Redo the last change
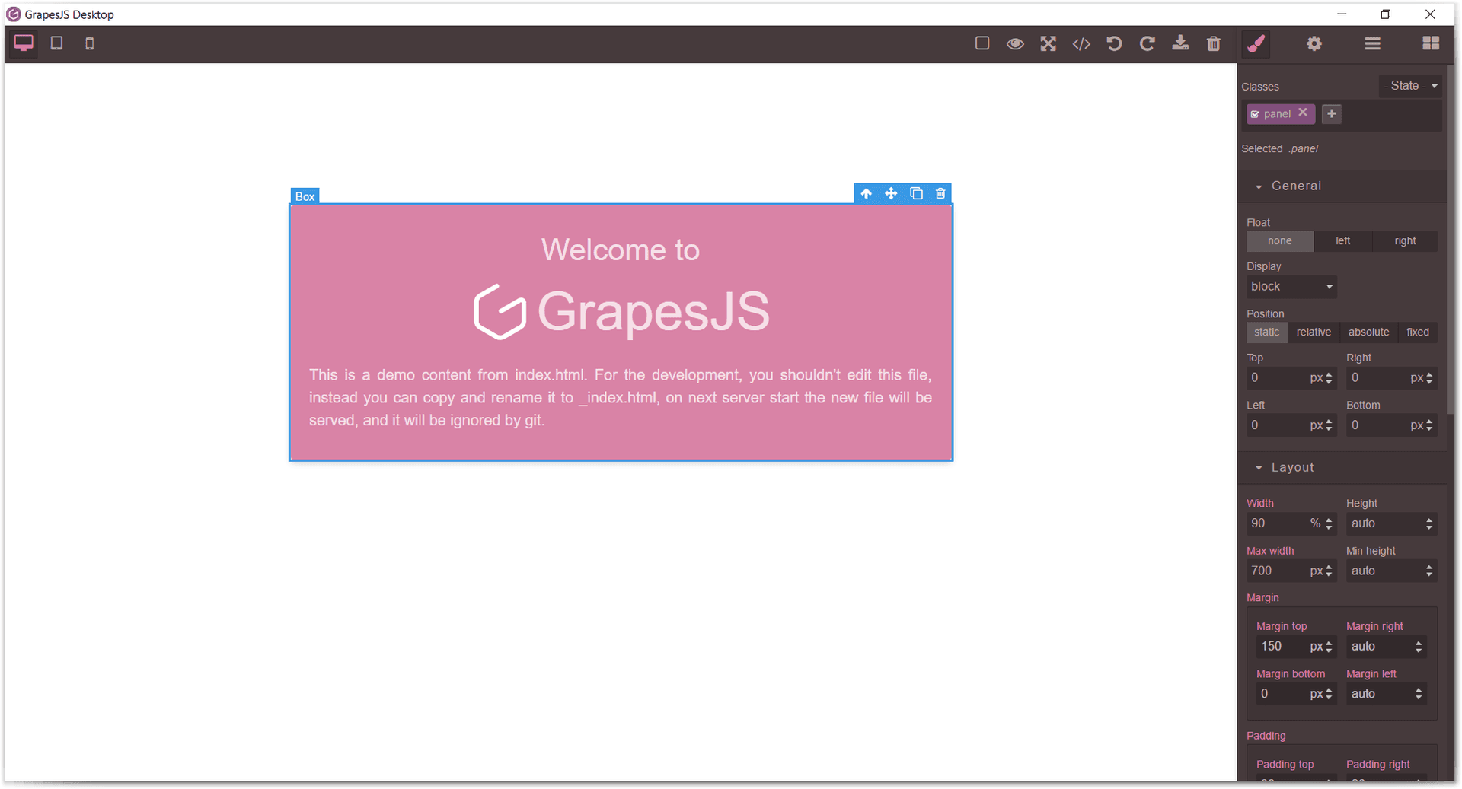The image size is (1462, 789). point(1147,43)
